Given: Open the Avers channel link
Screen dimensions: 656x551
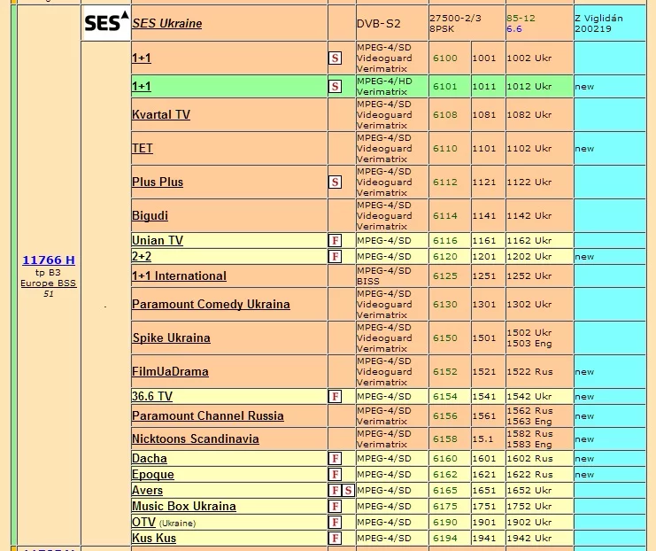Looking at the screenshot, I should pyautogui.click(x=147, y=490).
